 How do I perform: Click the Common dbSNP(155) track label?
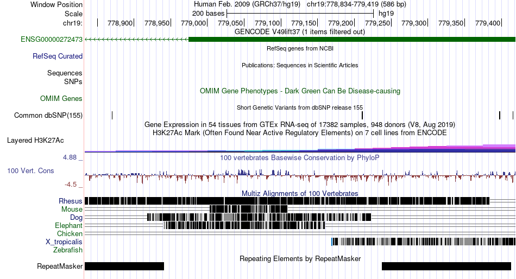48,116
